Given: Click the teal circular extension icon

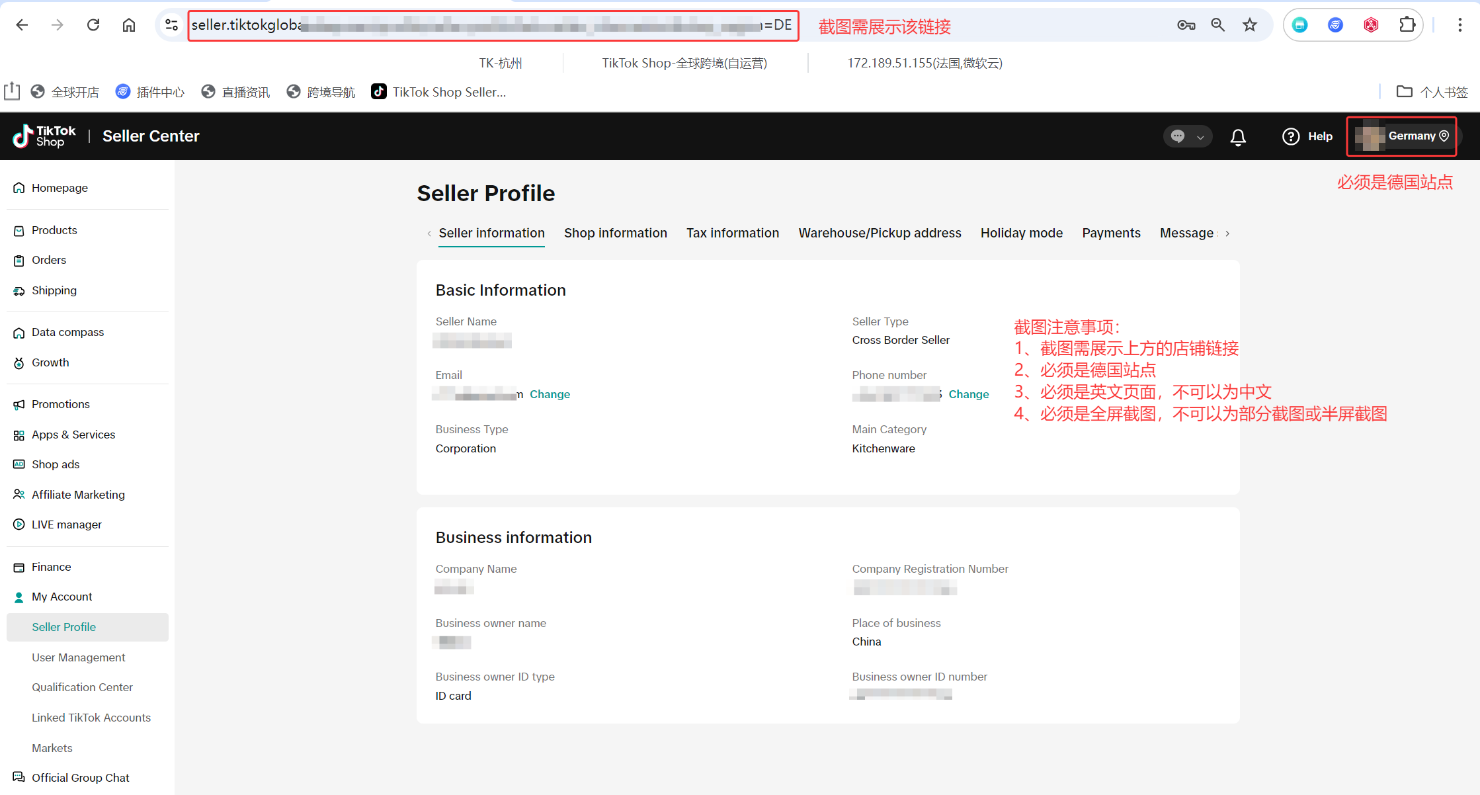Looking at the screenshot, I should pos(1300,25).
